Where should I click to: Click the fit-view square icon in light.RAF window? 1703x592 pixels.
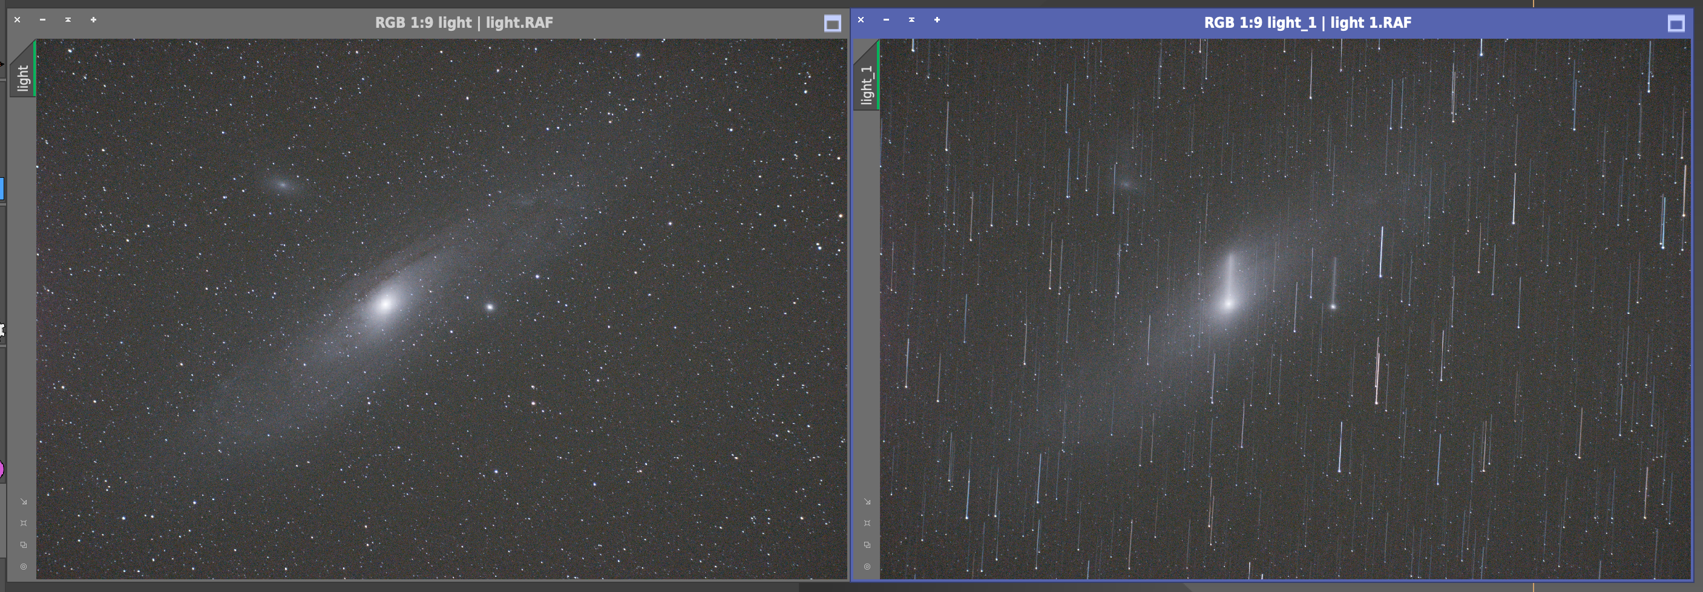pyautogui.click(x=23, y=523)
